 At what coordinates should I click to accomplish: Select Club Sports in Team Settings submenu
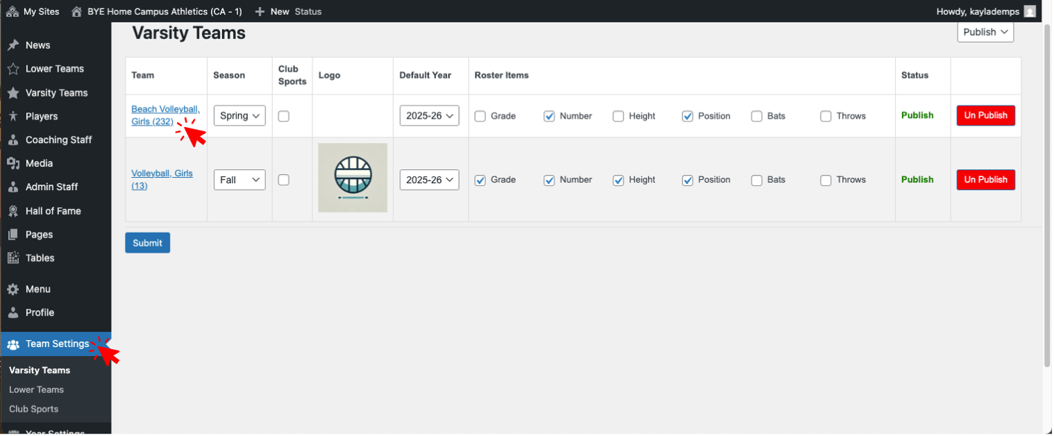pyautogui.click(x=33, y=409)
